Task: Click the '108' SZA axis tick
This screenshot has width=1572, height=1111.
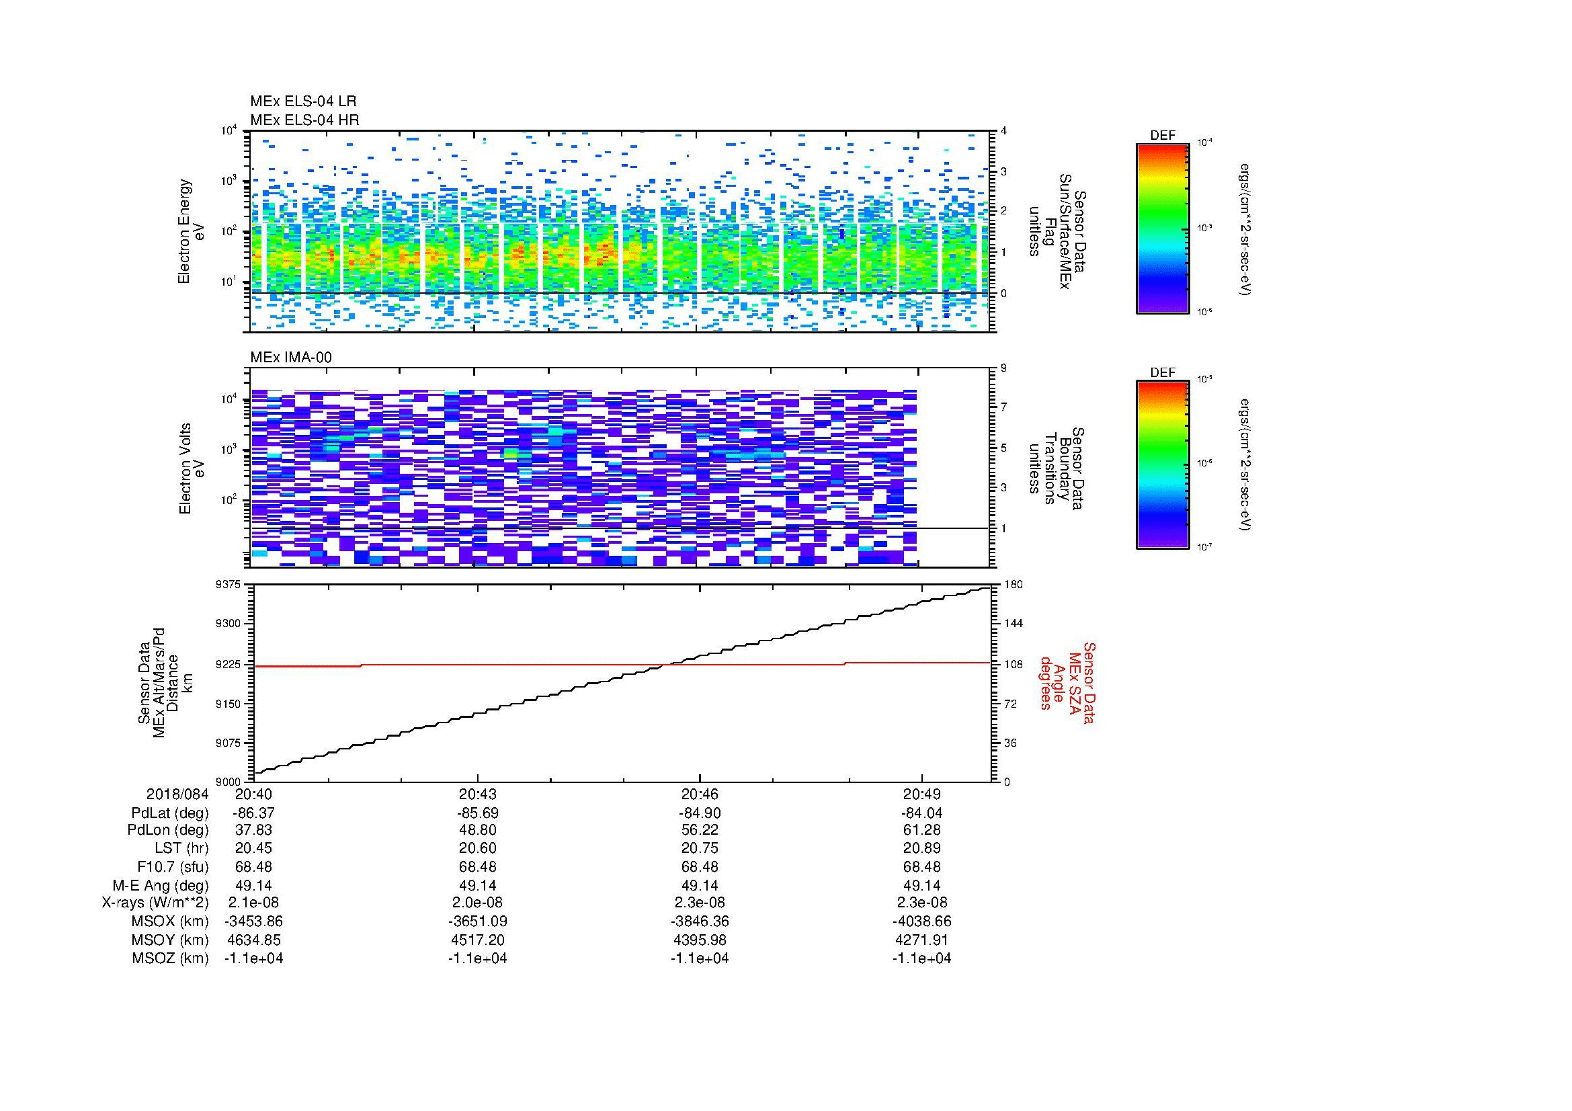Action: click(1013, 664)
